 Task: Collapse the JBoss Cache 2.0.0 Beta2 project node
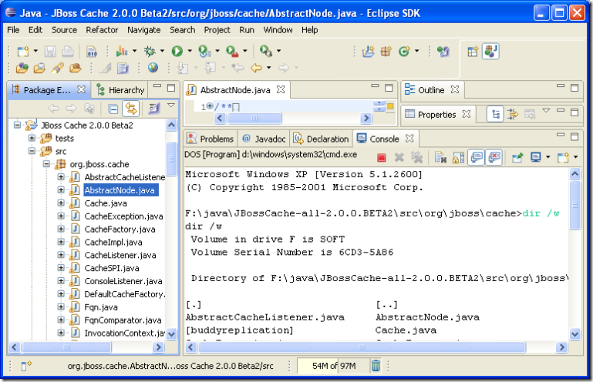tap(17, 125)
